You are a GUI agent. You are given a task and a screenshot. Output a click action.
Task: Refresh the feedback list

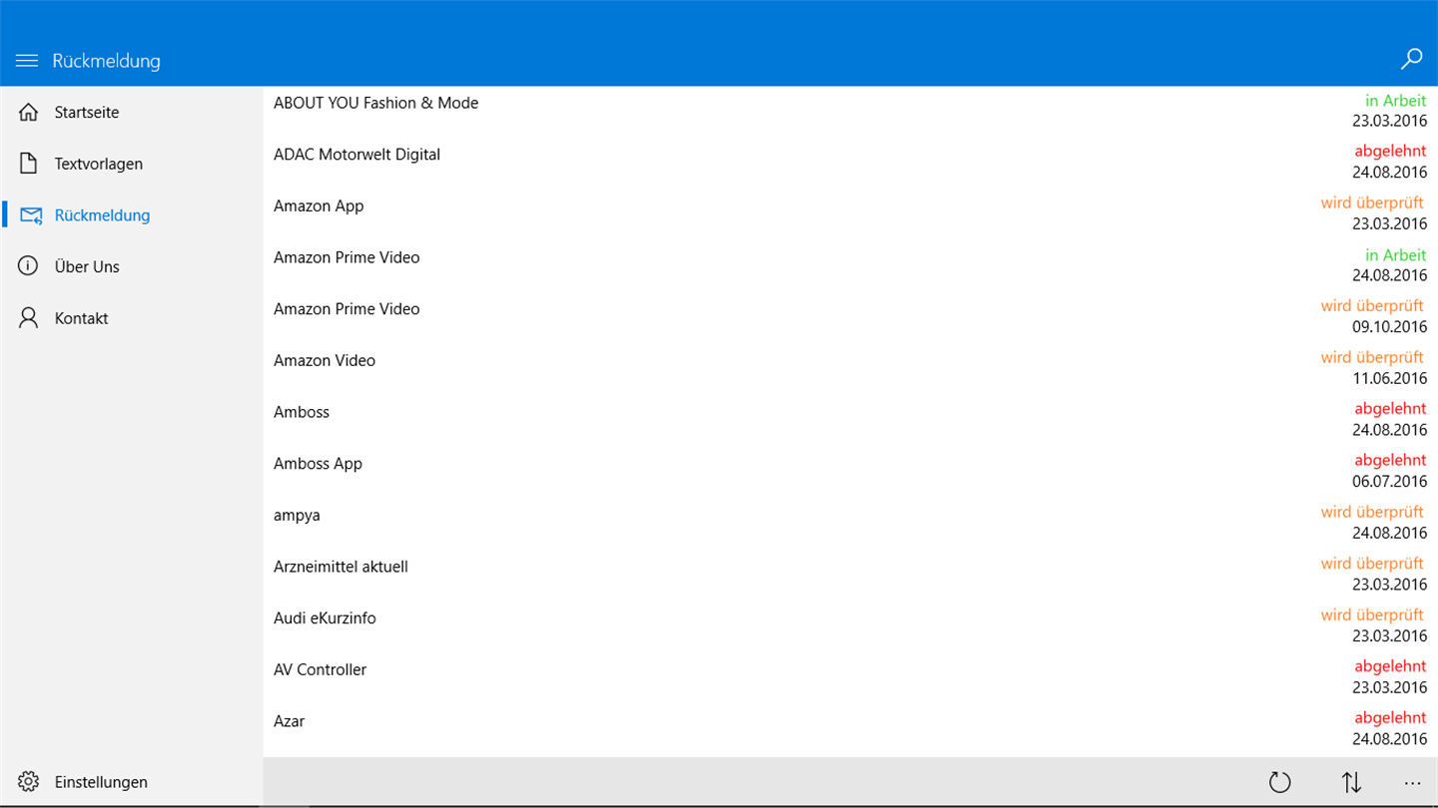1279,783
